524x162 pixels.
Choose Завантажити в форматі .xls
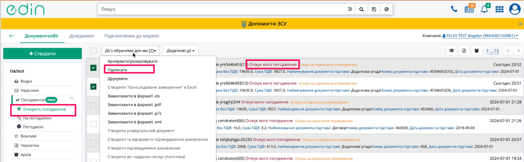[x=134, y=96]
